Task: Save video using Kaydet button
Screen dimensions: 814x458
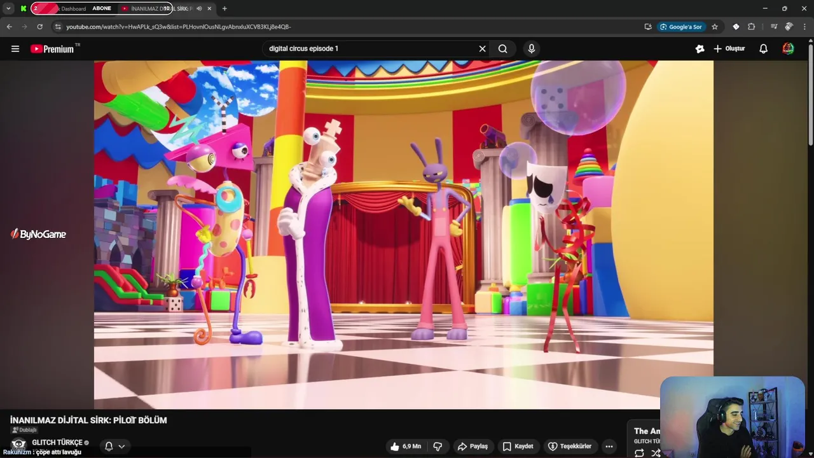Action: click(518, 447)
